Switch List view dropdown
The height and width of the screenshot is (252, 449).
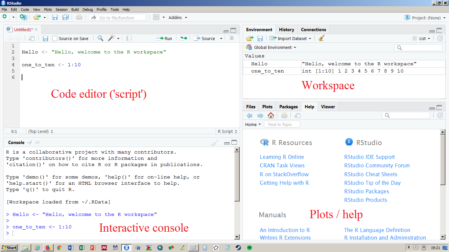coord(421,38)
